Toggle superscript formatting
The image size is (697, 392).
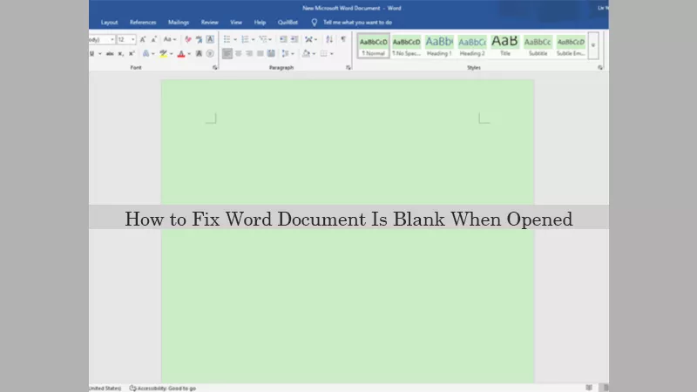[132, 54]
